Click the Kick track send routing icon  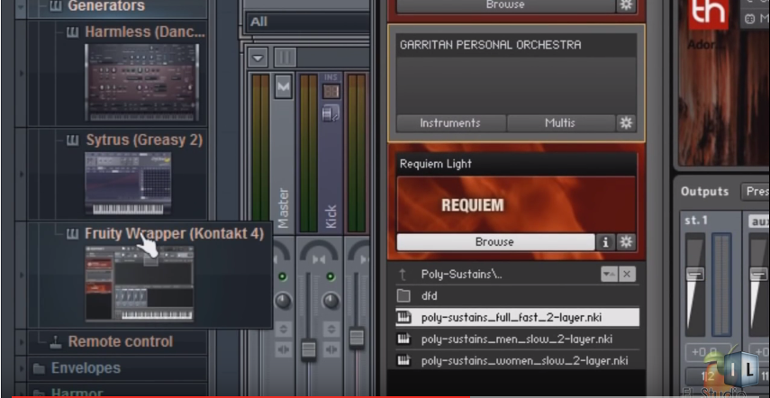pos(330,115)
